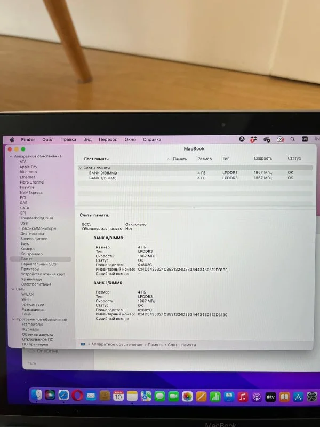Select Bluetooth in the sidebar
This screenshot has height=427, width=320.
pos(28,172)
